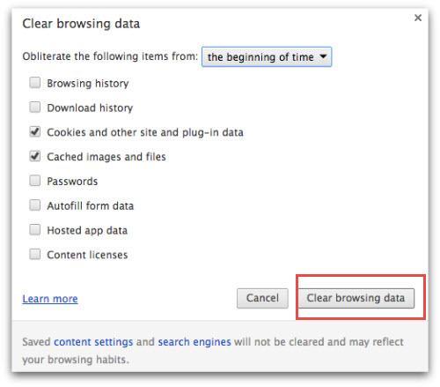Follow the search engines link
Image resolution: width=440 pixels, height=387 pixels.
click(194, 342)
